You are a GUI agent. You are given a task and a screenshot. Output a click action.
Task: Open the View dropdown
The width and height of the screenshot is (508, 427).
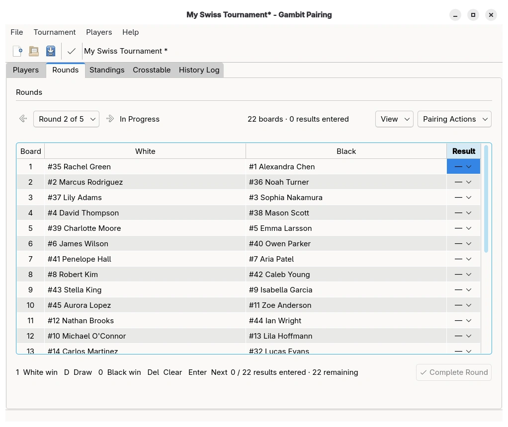click(x=394, y=119)
